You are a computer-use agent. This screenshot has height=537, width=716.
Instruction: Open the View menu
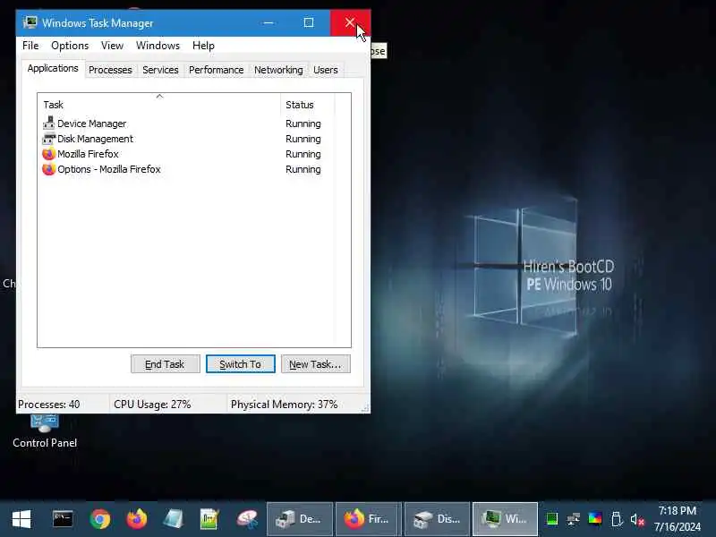pyautogui.click(x=112, y=46)
